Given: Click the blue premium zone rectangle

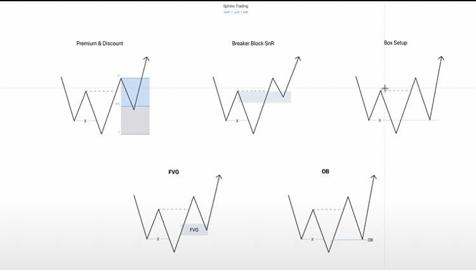Looking at the screenshot, I should point(135,92).
